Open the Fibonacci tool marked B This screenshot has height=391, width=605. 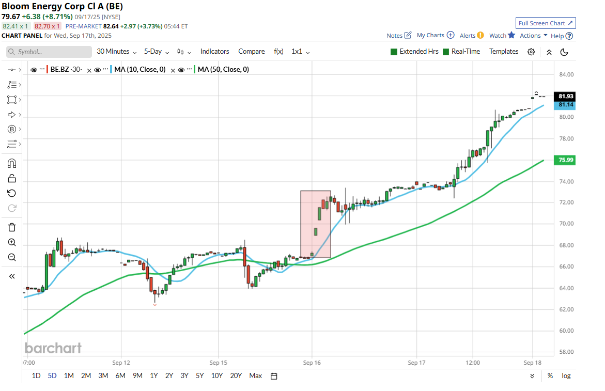pyautogui.click(x=11, y=129)
